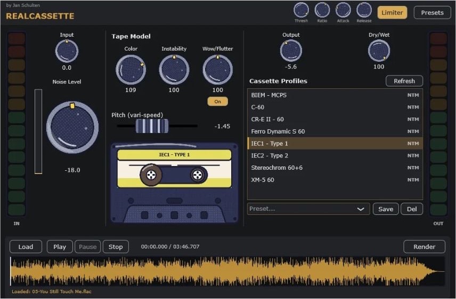This screenshot has width=456, height=299.
Task: Click the large Noise Level knob
Action: tap(72, 127)
